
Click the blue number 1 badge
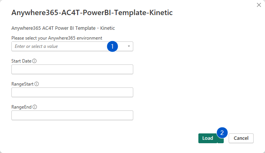click(x=112, y=46)
